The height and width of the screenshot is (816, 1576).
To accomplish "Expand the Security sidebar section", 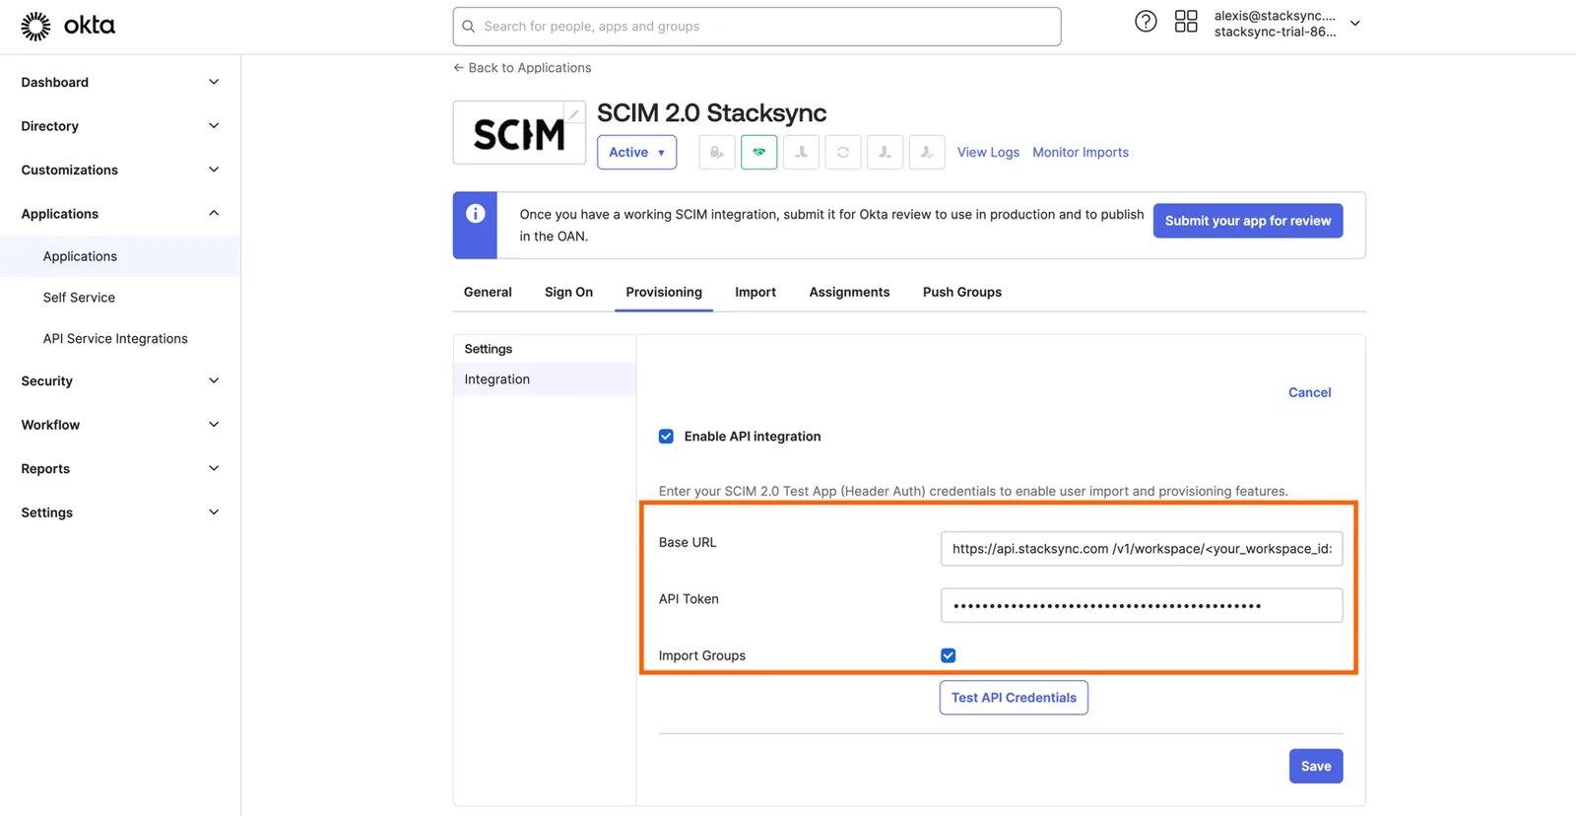I will [120, 381].
